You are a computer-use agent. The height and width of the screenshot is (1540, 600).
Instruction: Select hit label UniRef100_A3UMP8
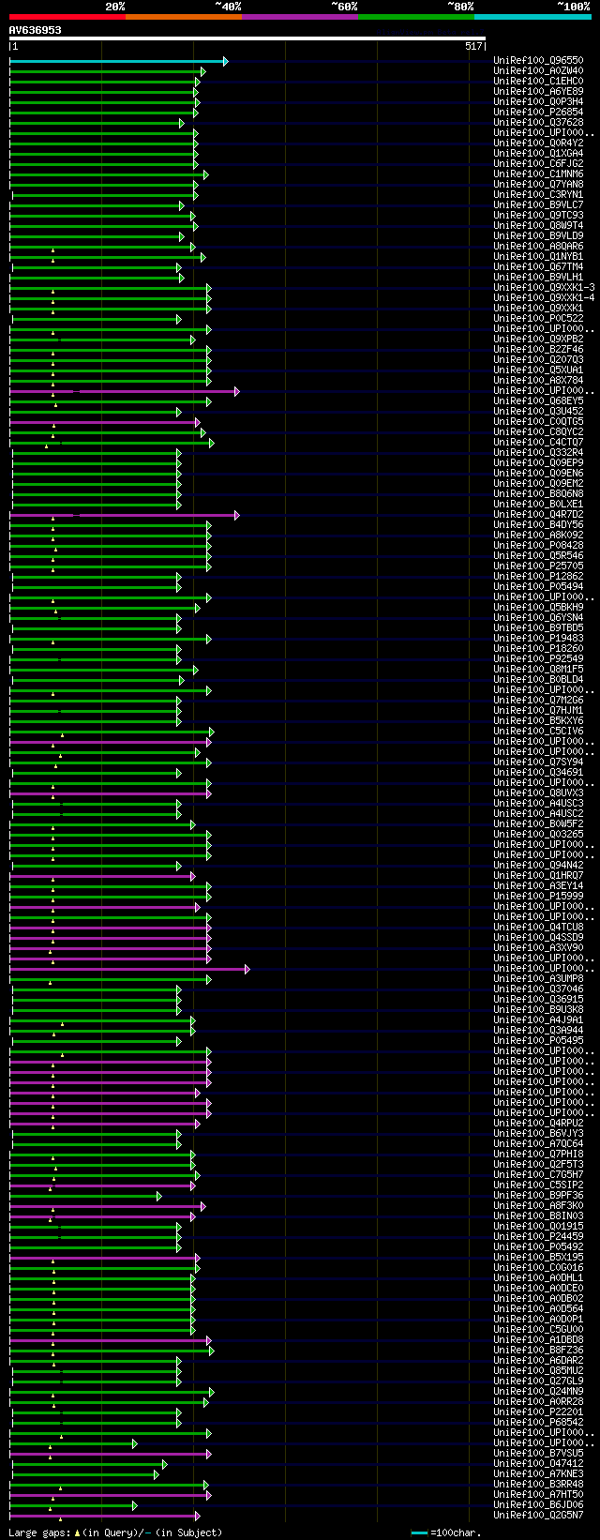[x=538, y=979]
